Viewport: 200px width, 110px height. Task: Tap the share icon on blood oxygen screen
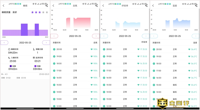[x=97, y=6]
